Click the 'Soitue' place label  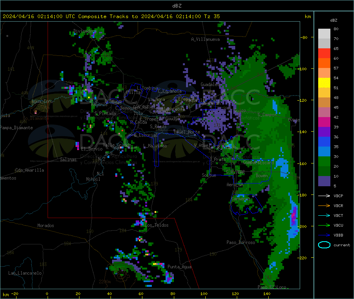click(x=209, y=175)
